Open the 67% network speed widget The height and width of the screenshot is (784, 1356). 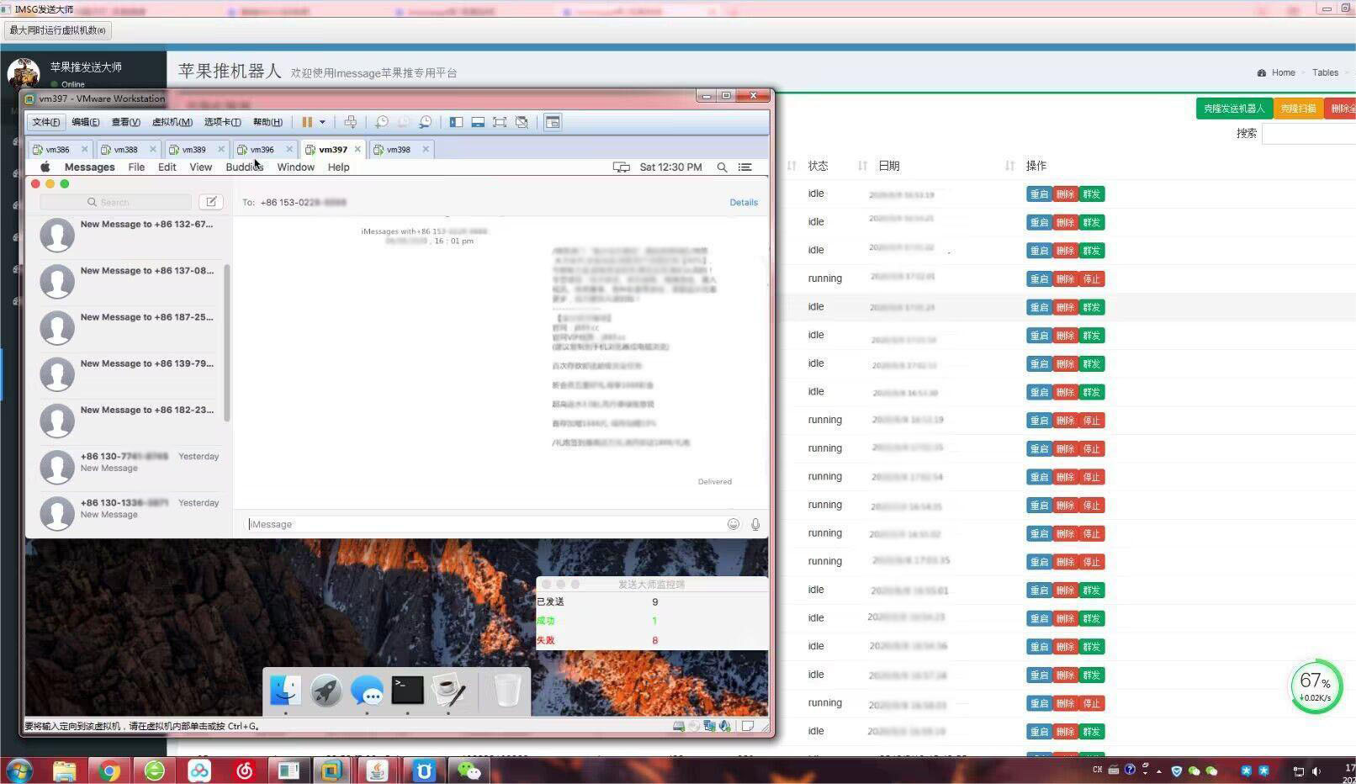(1316, 686)
